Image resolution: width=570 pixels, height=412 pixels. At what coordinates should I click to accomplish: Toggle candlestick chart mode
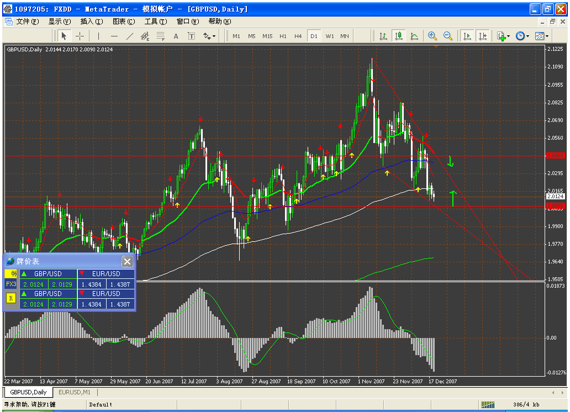[x=399, y=36]
